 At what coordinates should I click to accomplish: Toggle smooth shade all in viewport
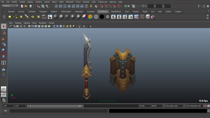[57, 26]
